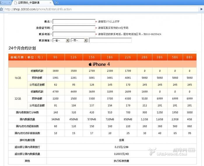Open the 市 city dropdown
Viewport: 204px width, 166px height.
click(x=79, y=40)
